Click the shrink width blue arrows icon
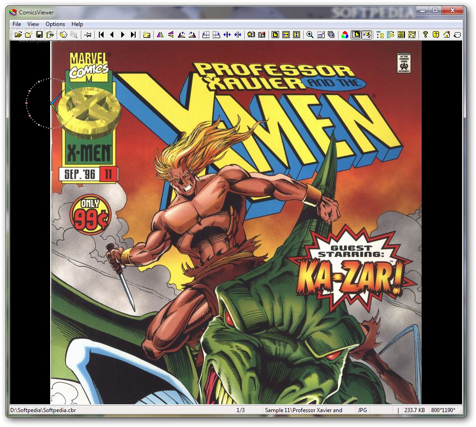The width and height of the screenshot is (476, 427). (237, 35)
